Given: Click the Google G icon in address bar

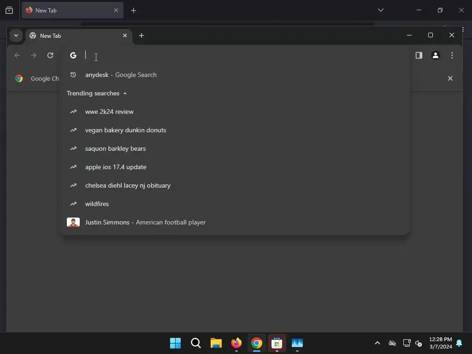Looking at the screenshot, I should coord(73,55).
